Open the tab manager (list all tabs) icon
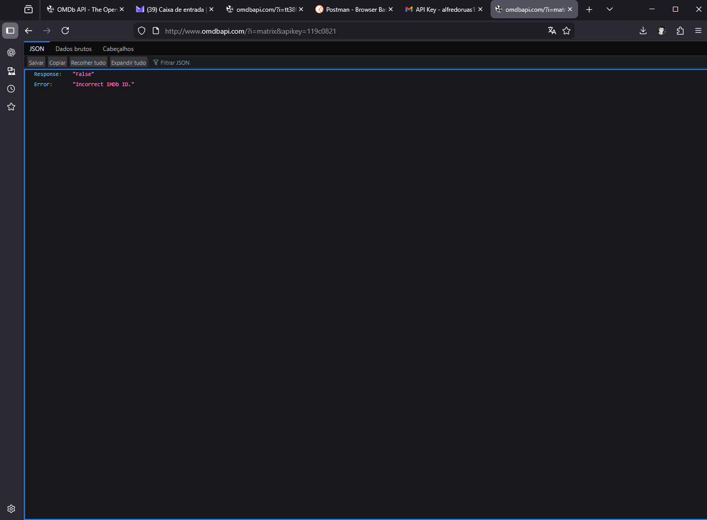This screenshot has width=707, height=520. pos(29,9)
